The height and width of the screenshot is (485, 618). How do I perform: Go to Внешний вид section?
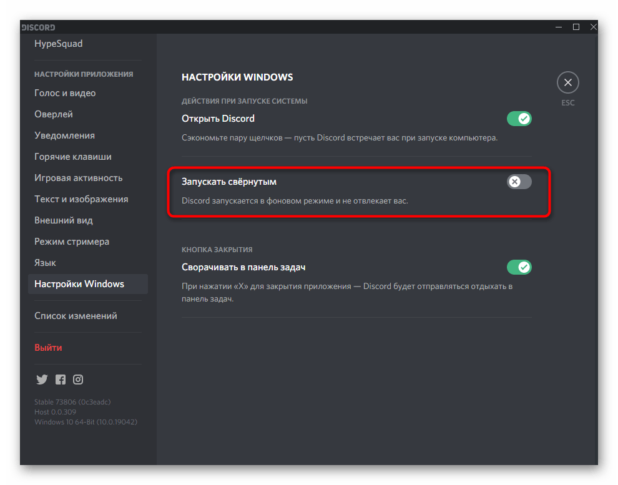[x=64, y=220]
